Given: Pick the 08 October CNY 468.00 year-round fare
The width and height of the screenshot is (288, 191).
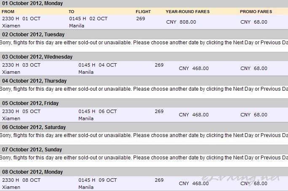Looking at the screenshot, I should [194, 183].
